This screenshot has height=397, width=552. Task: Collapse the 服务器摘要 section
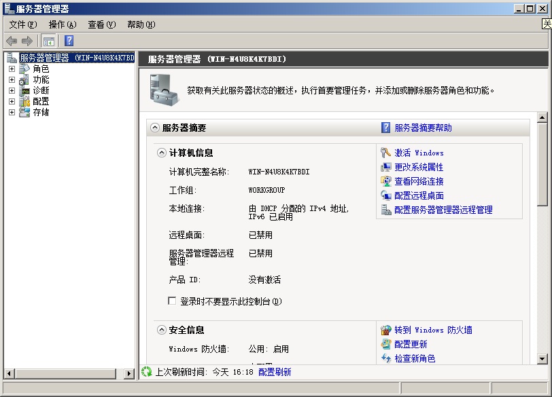[154, 128]
